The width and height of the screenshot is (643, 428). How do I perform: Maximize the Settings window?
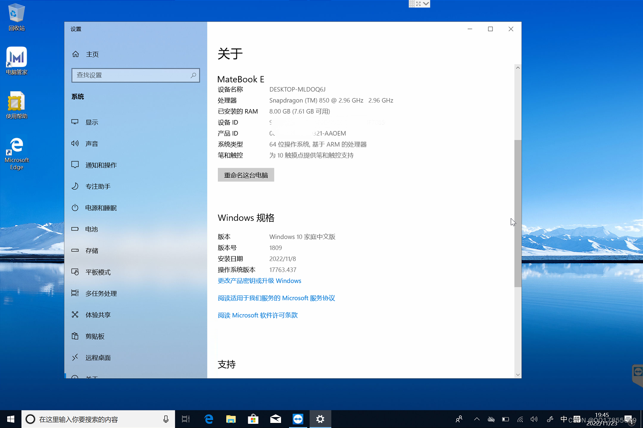490,29
